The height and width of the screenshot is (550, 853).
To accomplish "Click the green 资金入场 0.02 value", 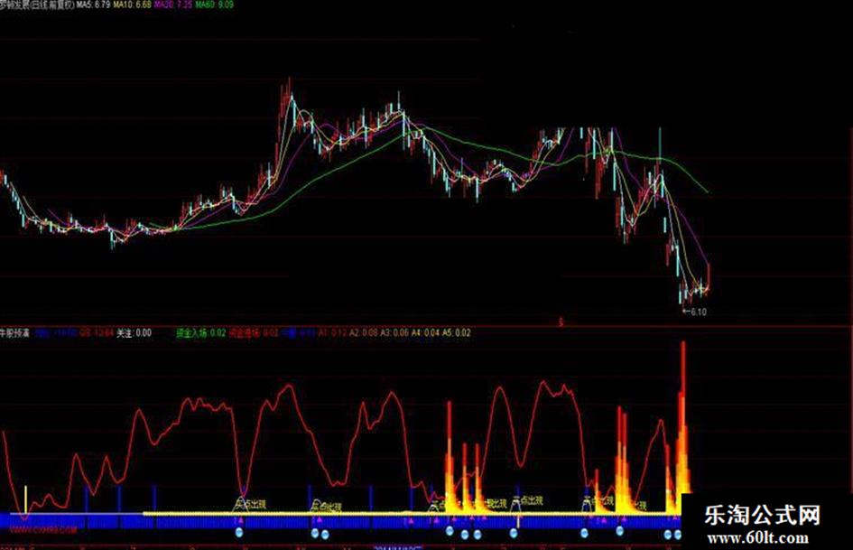I will (200, 332).
